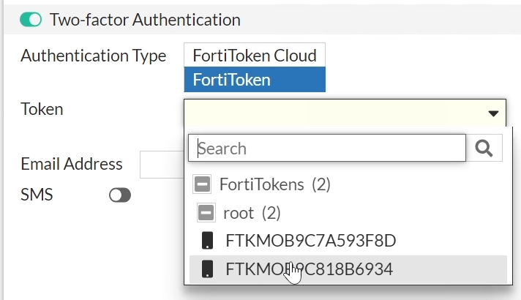Click phone icon beside FTKMOB9C818B6934
Image resolution: width=521 pixels, height=300 pixels.
[x=208, y=269]
